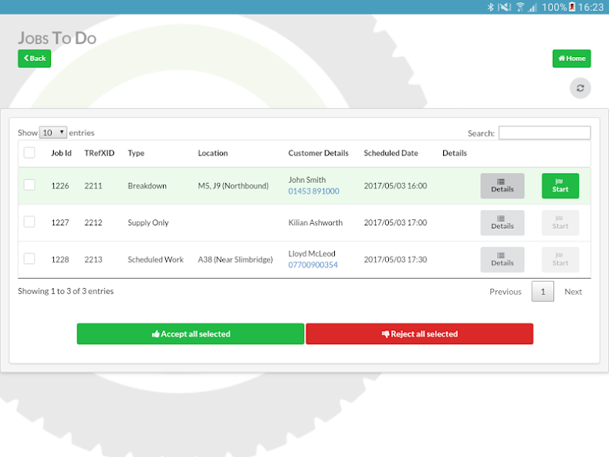Screen dimensions: 609x457
Task: Sort by Customer Details column
Action: [318, 153]
